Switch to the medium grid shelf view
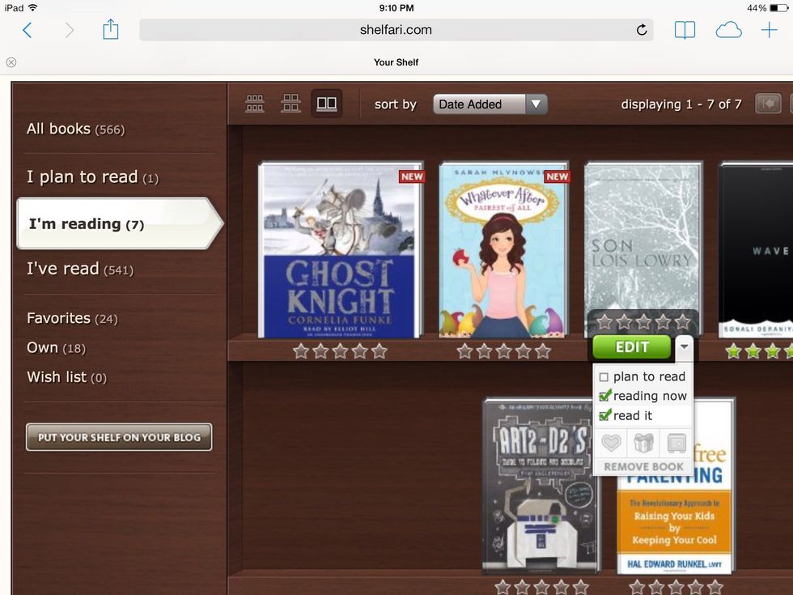The height and width of the screenshot is (595, 793). click(x=290, y=103)
